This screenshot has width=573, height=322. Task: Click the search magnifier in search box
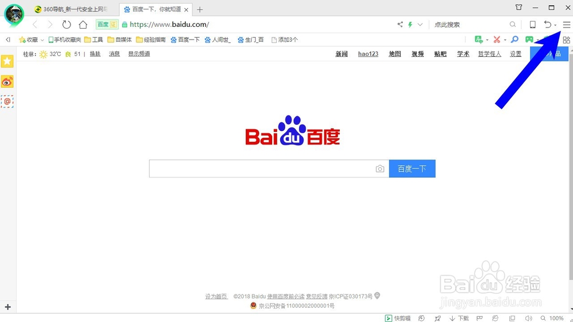click(513, 25)
